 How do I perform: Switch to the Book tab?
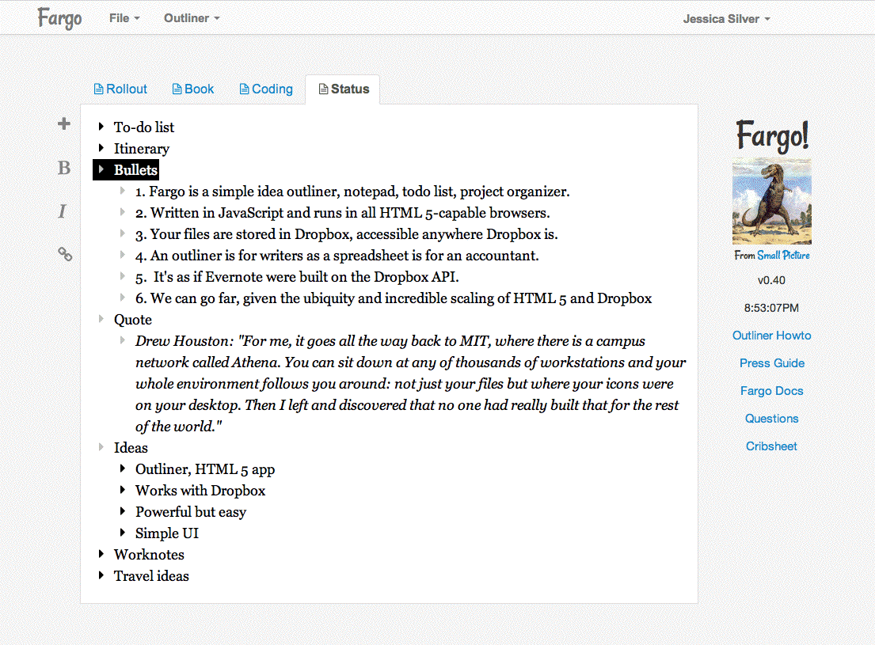[x=193, y=89]
